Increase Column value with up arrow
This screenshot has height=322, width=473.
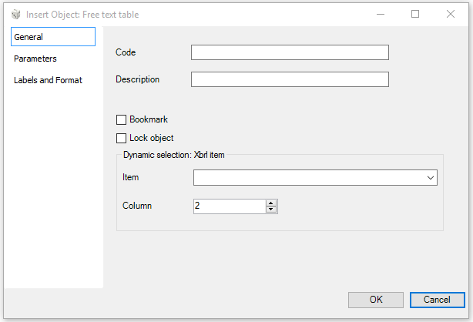[271, 203]
